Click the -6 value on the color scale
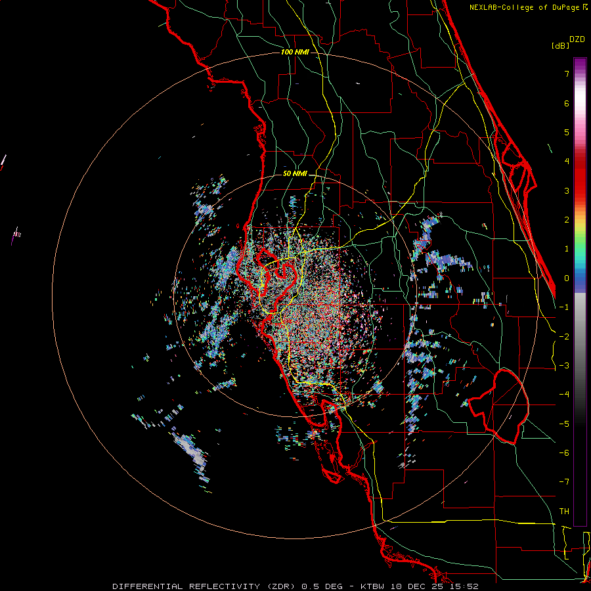The image size is (591, 591). tap(564, 453)
